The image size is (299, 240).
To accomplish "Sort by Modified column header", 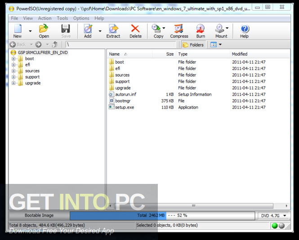I will coord(260,54).
